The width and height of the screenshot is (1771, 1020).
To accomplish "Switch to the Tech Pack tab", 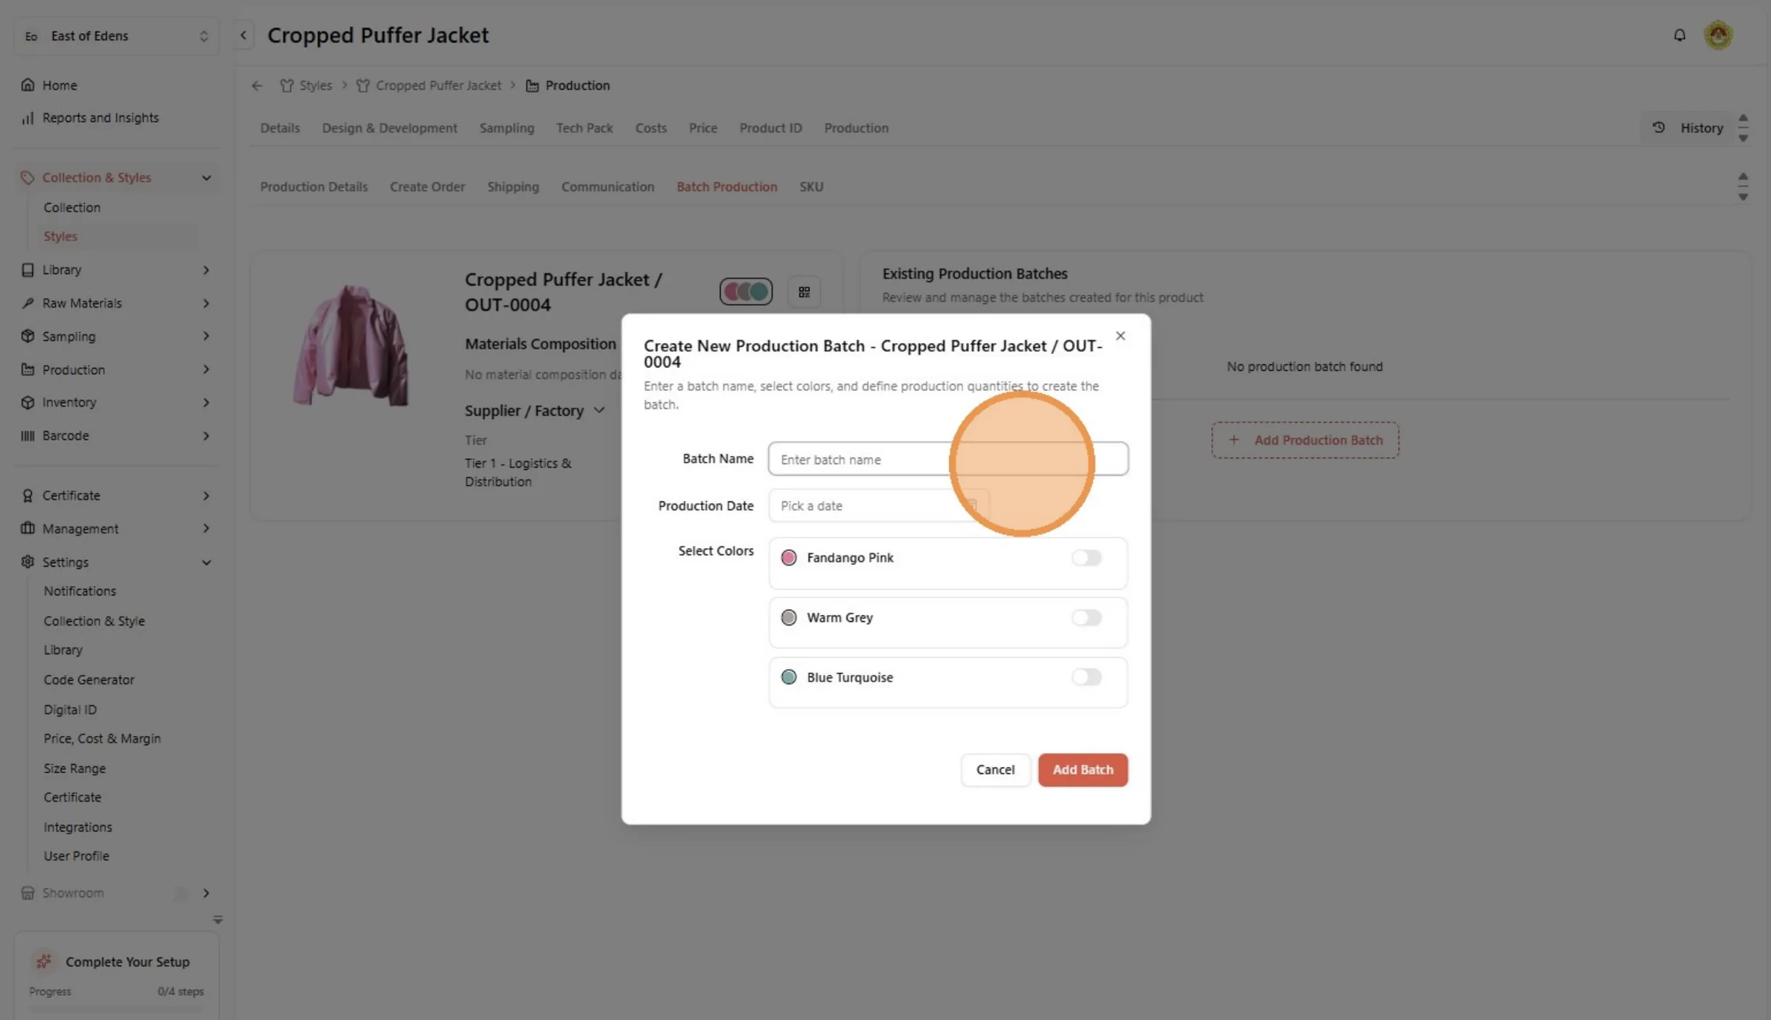I will click(x=584, y=128).
